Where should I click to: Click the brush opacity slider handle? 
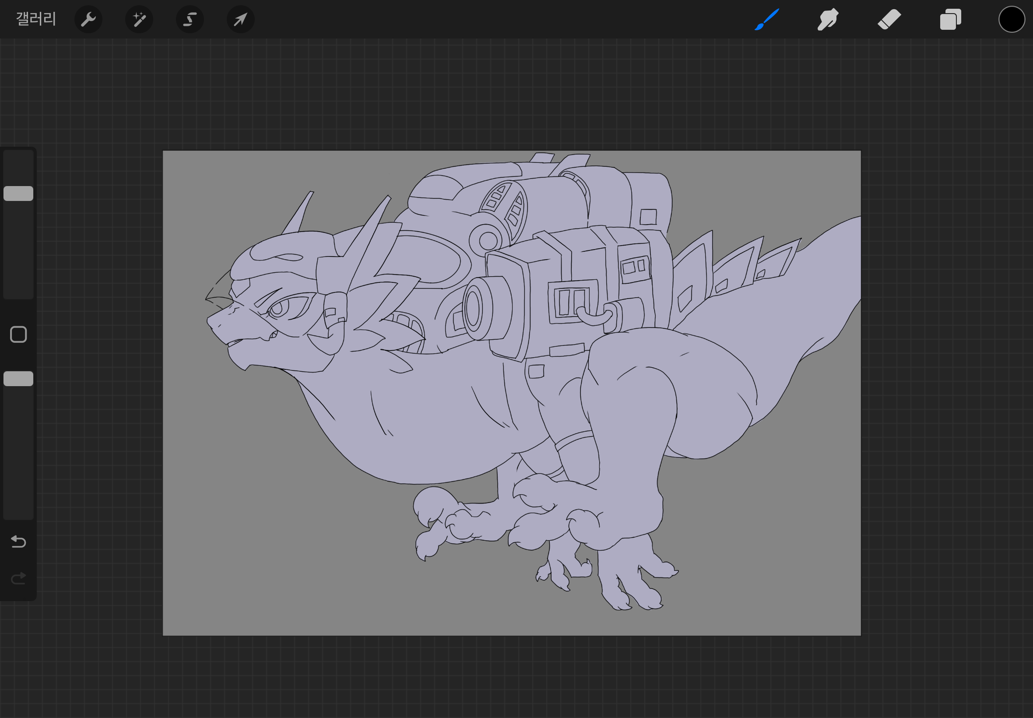tap(18, 379)
